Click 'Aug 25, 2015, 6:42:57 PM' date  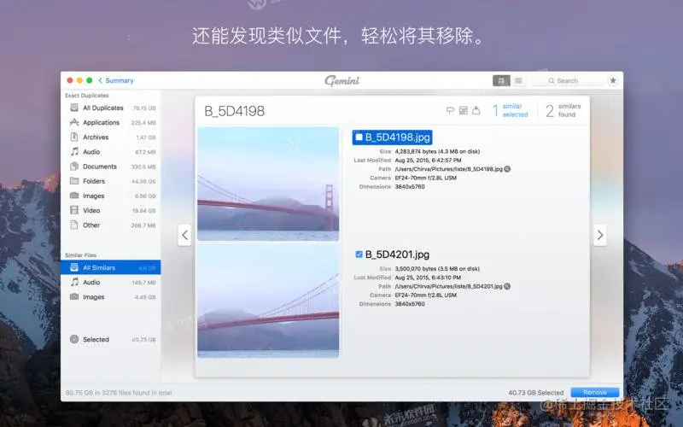pyautogui.click(x=428, y=161)
